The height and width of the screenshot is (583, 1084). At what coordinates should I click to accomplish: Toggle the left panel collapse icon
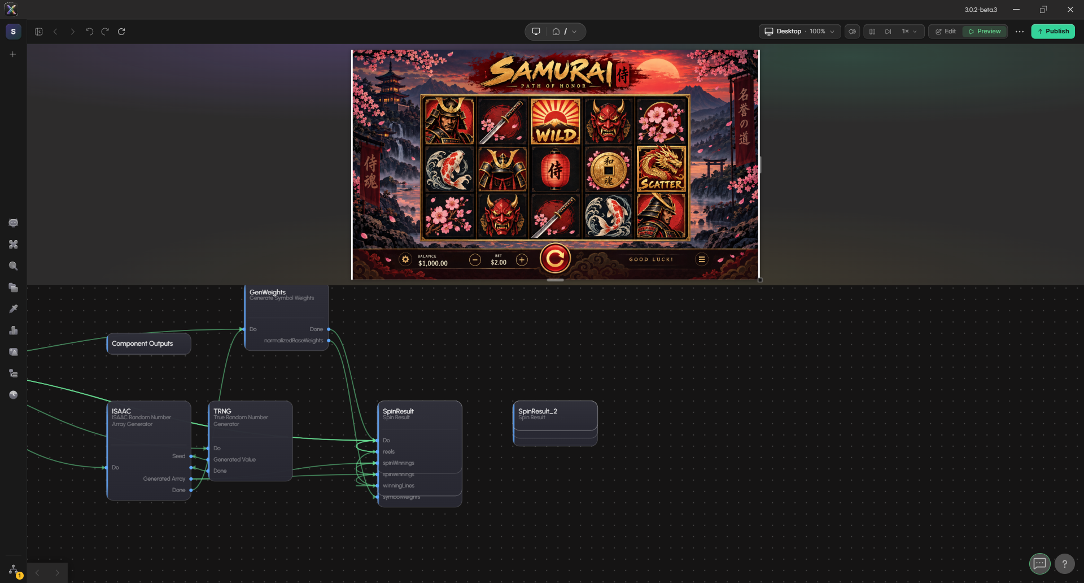(39, 32)
